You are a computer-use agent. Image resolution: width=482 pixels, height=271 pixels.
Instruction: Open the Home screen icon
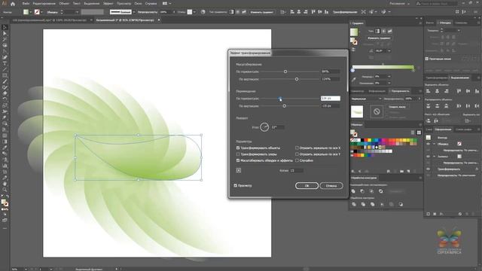tap(13, 4)
